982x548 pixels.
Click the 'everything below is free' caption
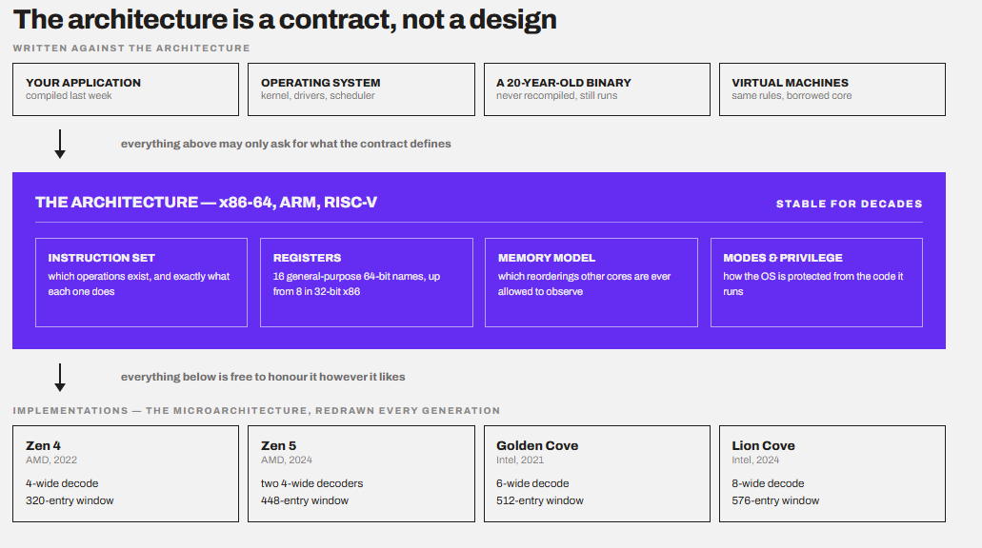pos(263,377)
